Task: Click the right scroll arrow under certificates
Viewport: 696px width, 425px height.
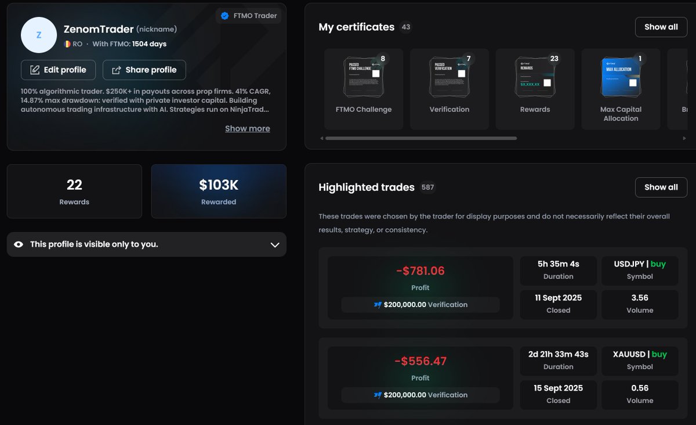Action: [x=684, y=138]
